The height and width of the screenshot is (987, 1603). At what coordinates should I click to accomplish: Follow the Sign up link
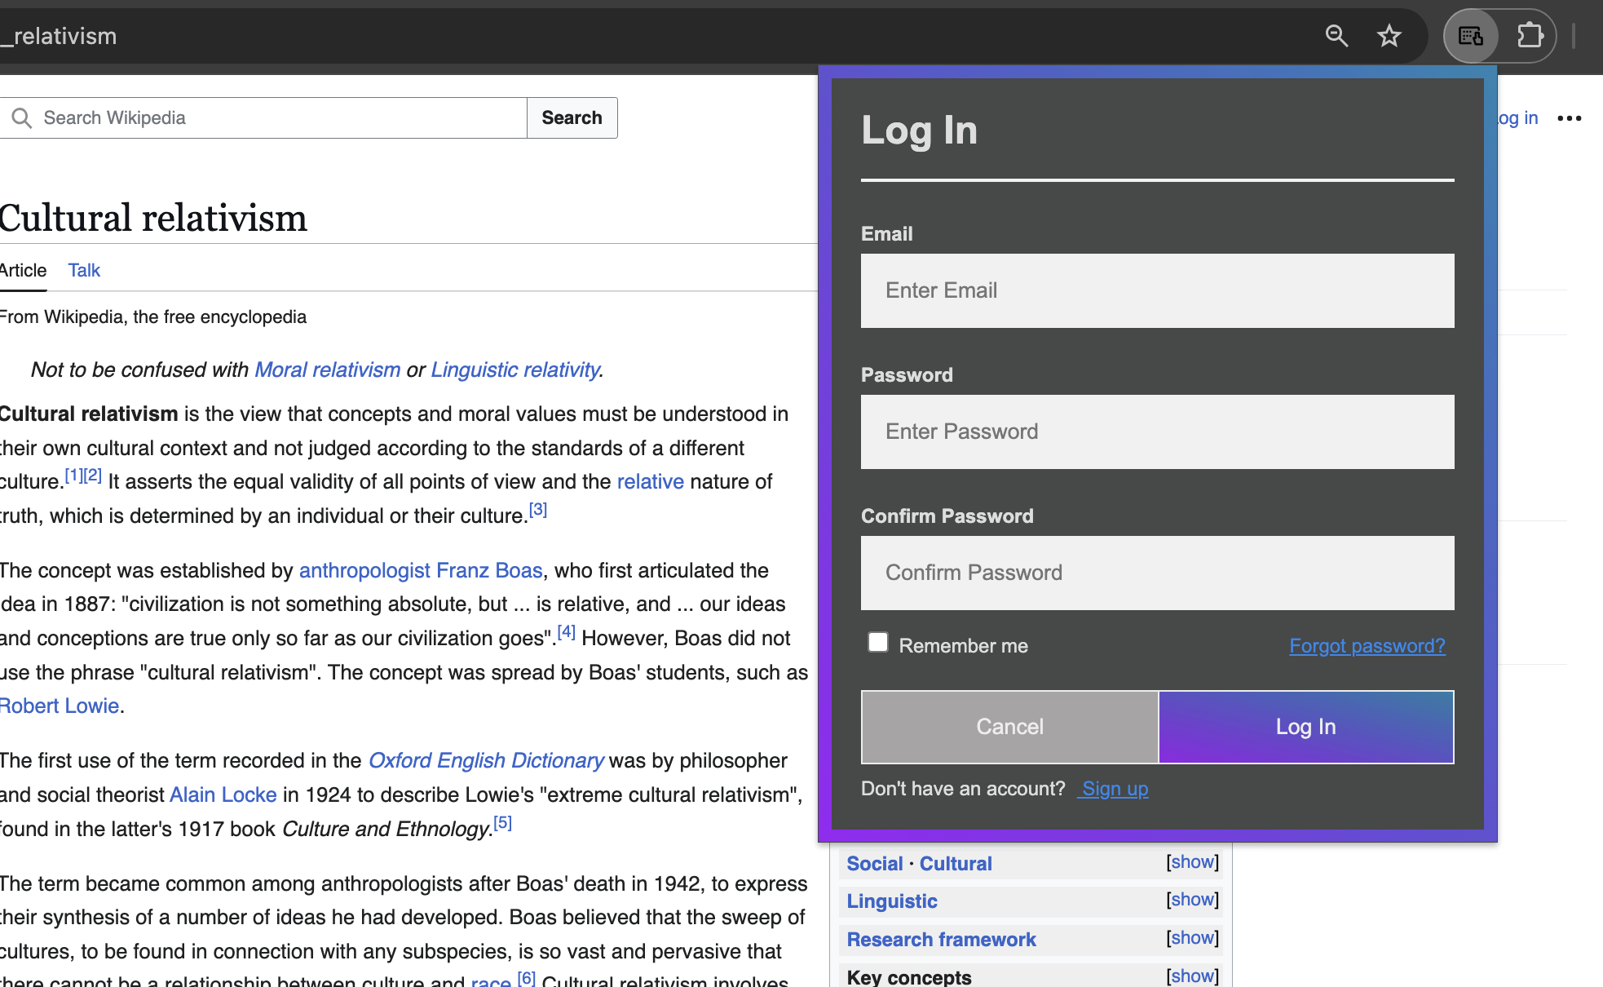(1114, 789)
